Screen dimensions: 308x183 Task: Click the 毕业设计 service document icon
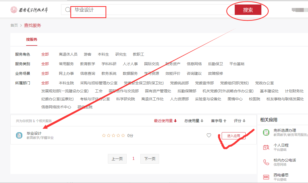click(19, 135)
